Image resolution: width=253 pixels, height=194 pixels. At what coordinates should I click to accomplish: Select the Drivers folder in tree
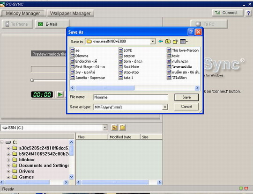[x=27, y=171]
